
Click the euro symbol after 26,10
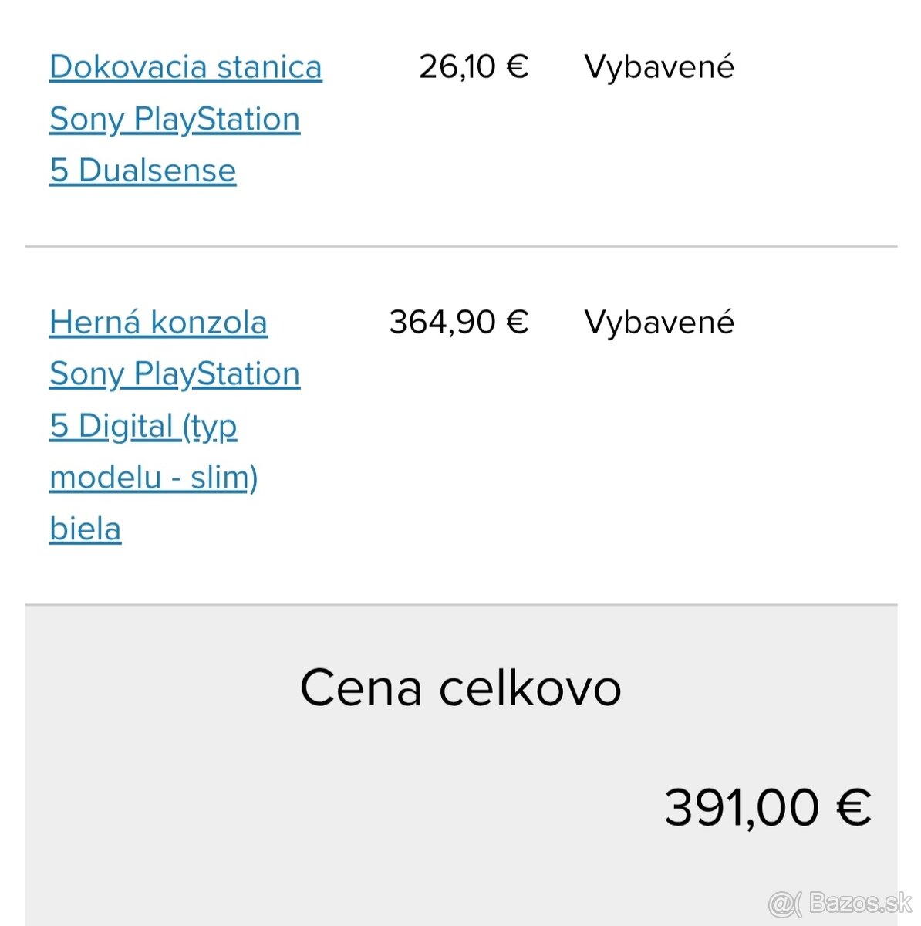518,67
